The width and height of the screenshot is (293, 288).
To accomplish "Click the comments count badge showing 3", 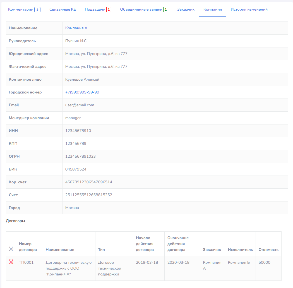I will [37, 9].
